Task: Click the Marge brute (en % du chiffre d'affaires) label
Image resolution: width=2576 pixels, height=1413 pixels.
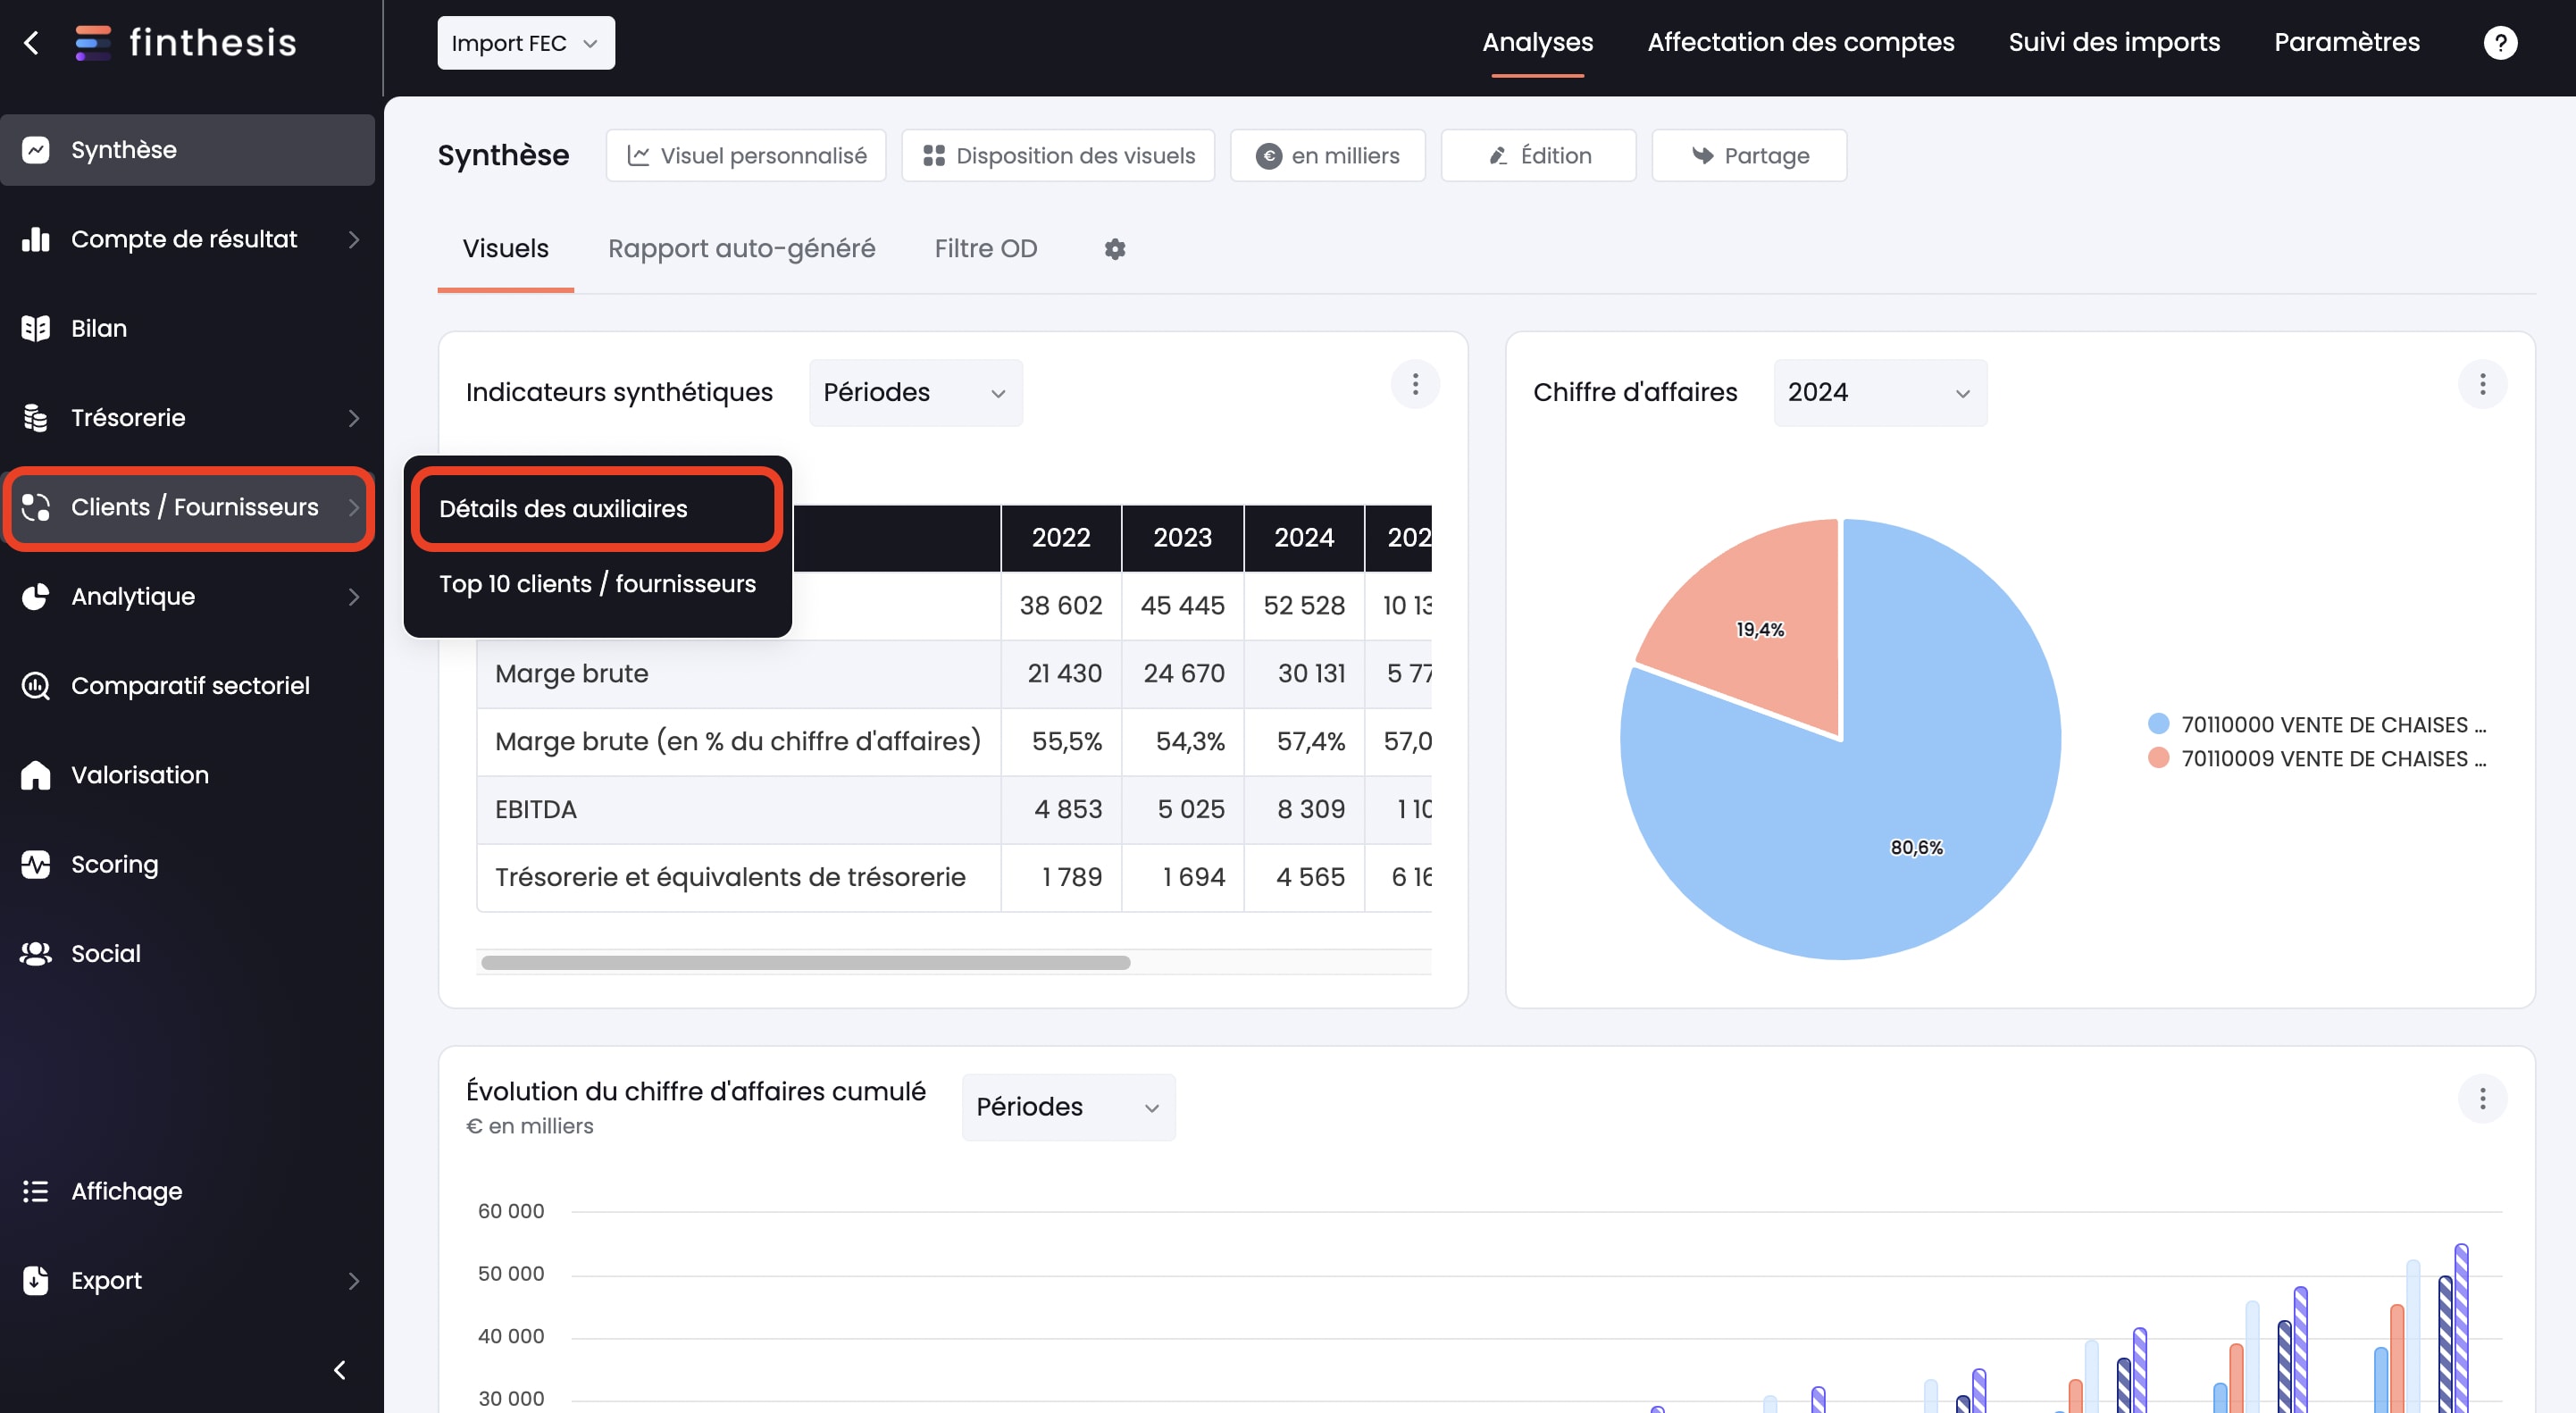Action: [738, 742]
